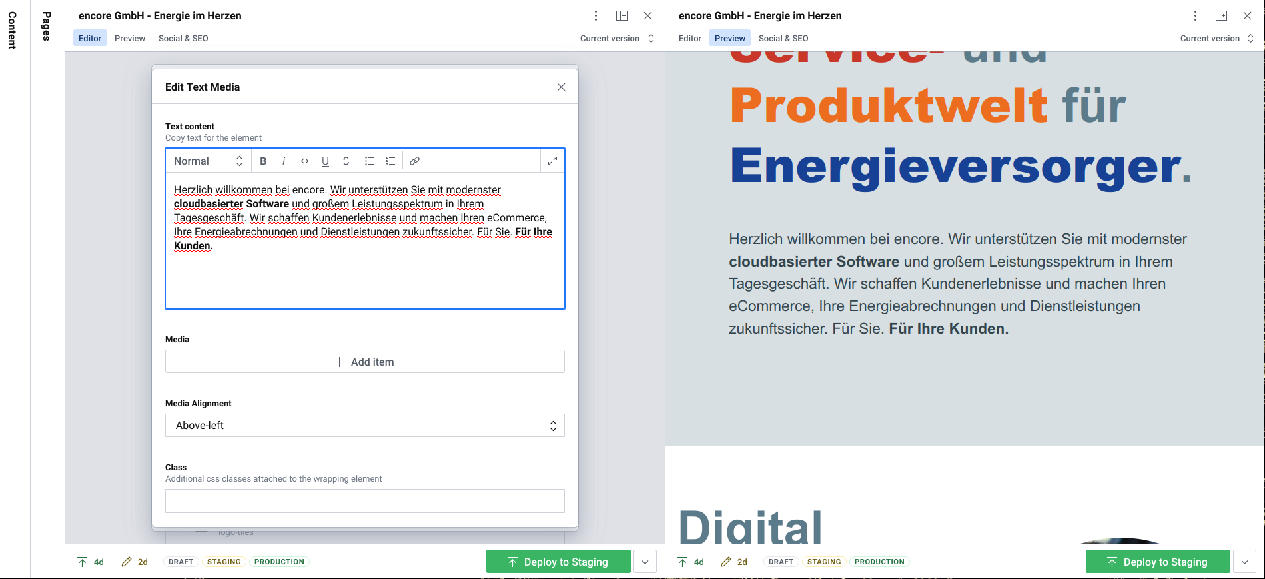1265x579 pixels.
Task: Open Social & SEO tab in left pane
Action: click(183, 38)
